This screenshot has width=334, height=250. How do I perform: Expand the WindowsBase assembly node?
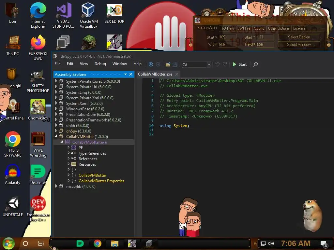tap(56, 109)
